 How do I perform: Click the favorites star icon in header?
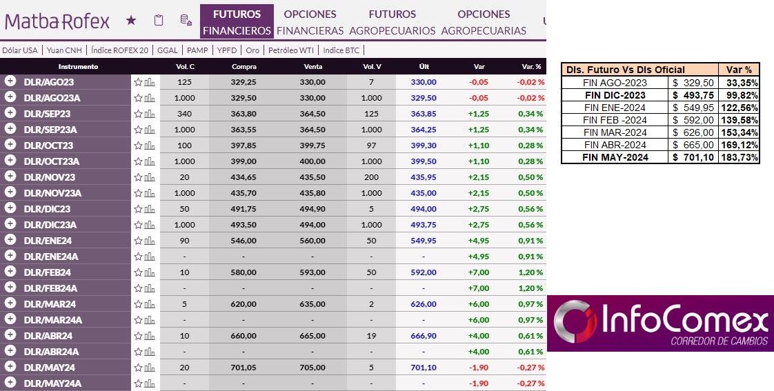[131, 21]
